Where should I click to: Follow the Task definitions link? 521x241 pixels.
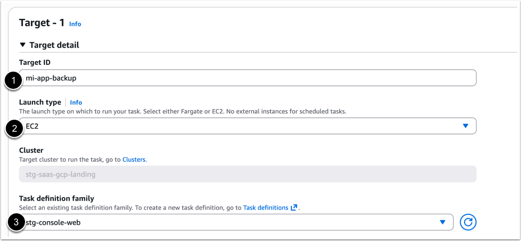point(266,208)
